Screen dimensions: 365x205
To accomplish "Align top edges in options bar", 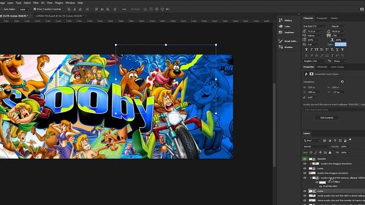I will pyautogui.click(x=96, y=9).
